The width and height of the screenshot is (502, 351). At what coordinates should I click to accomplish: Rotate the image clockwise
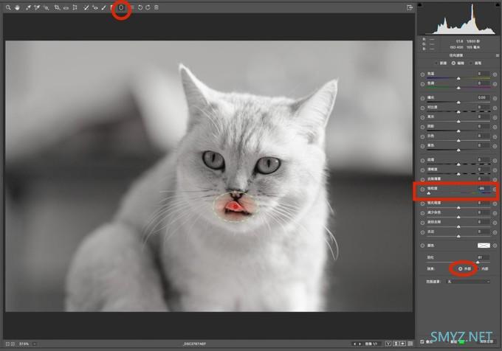(148, 7)
